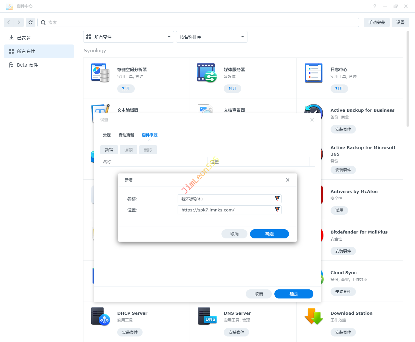Click the Download Station arrows icon
The width and height of the screenshot is (415, 342).
pyautogui.click(x=313, y=316)
